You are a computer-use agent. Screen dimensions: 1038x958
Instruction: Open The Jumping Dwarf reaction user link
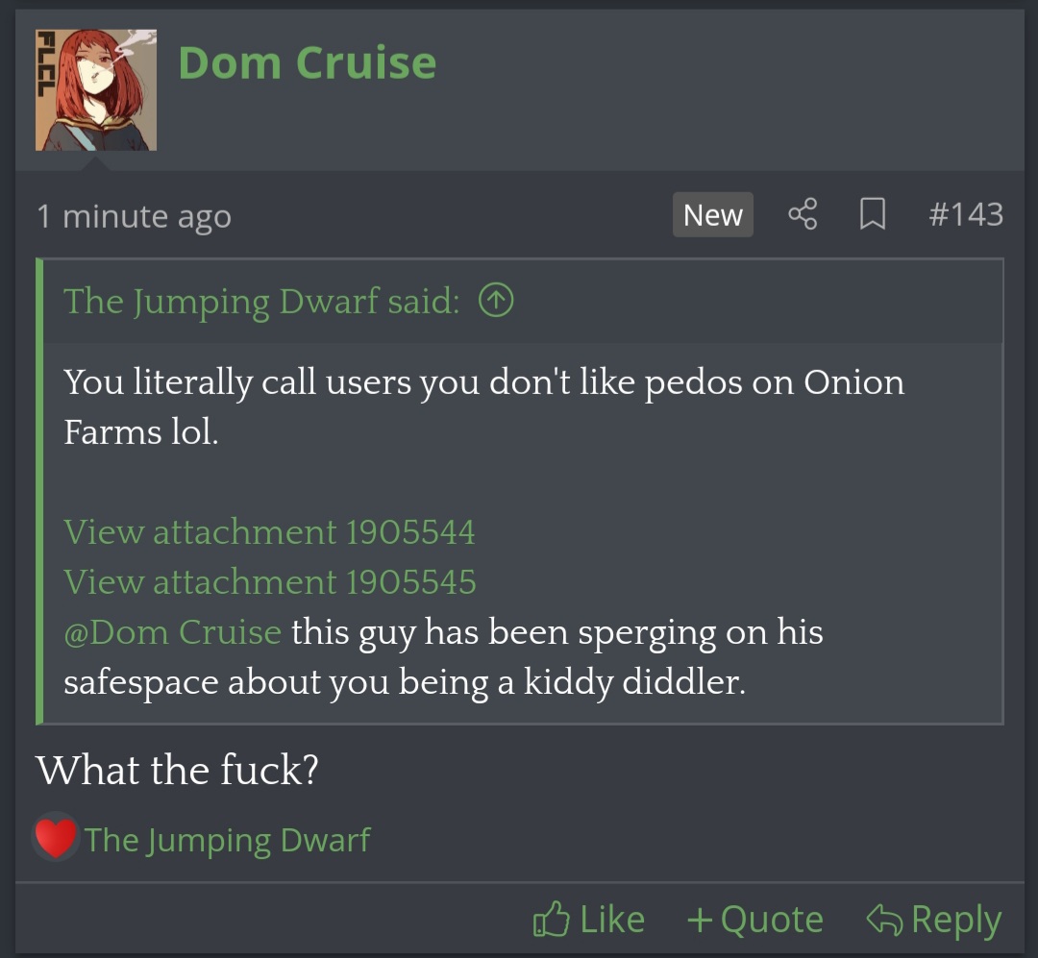click(x=227, y=840)
